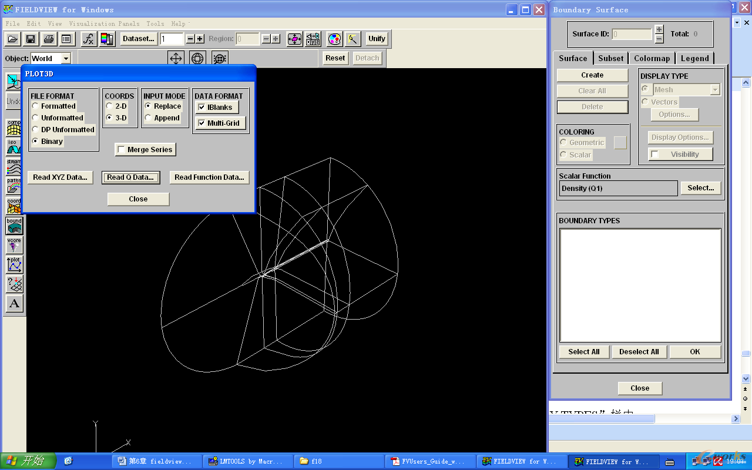The width and height of the screenshot is (752, 470).
Task: Select the Formatted file format radio button
Action: 36,106
